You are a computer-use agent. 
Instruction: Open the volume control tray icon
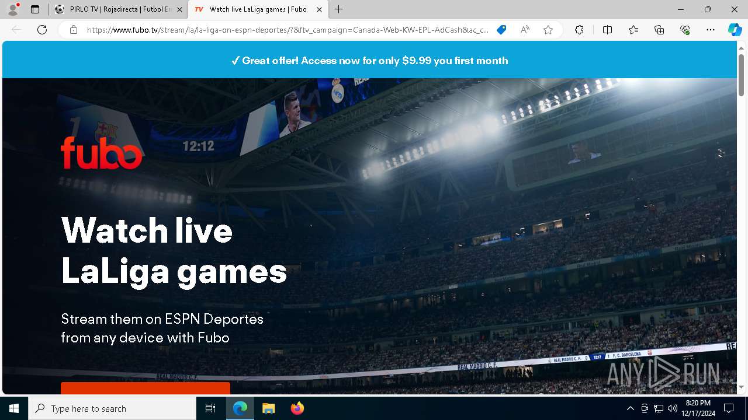pos(672,408)
